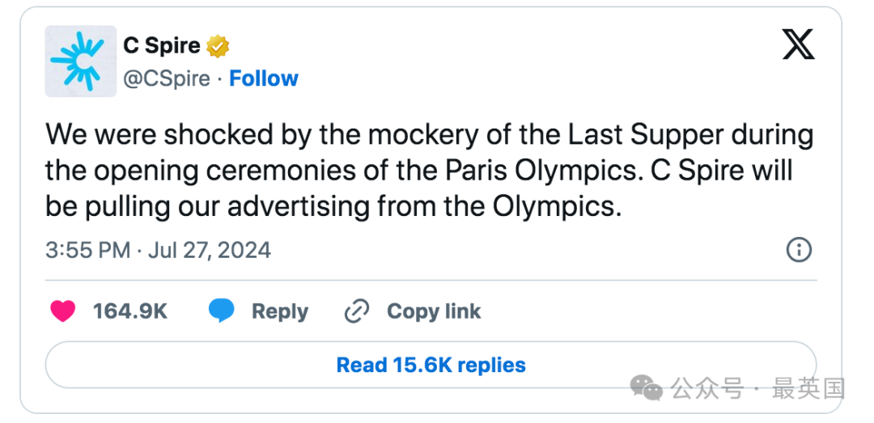Click the 公众号 watermark text
This screenshot has height=423, width=874.
[707, 388]
